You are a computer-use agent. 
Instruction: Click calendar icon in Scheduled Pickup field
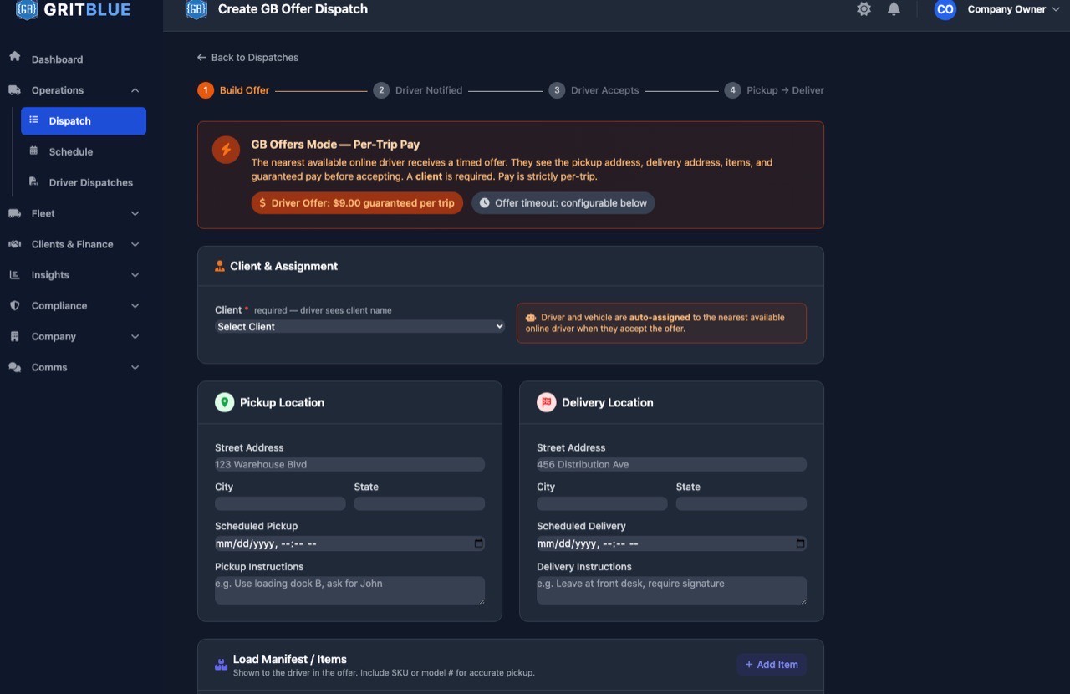pyautogui.click(x=478, y=543)
